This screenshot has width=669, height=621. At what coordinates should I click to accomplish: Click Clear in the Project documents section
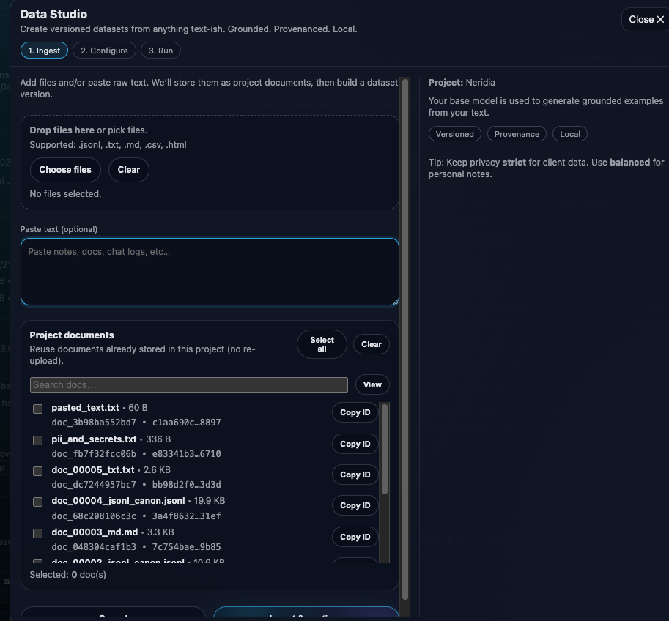point(371,343)
